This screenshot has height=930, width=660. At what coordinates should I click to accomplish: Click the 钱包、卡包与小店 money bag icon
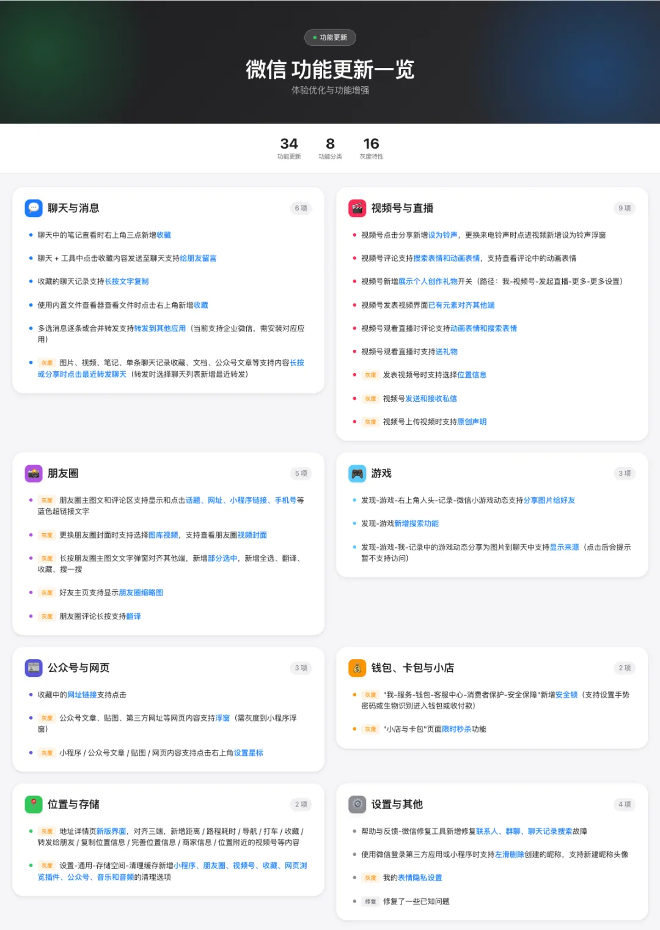tap(357, 668)
